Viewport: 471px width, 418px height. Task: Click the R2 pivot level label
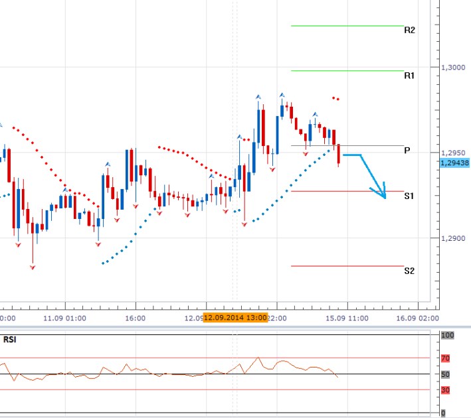click(x=409, y=30)
